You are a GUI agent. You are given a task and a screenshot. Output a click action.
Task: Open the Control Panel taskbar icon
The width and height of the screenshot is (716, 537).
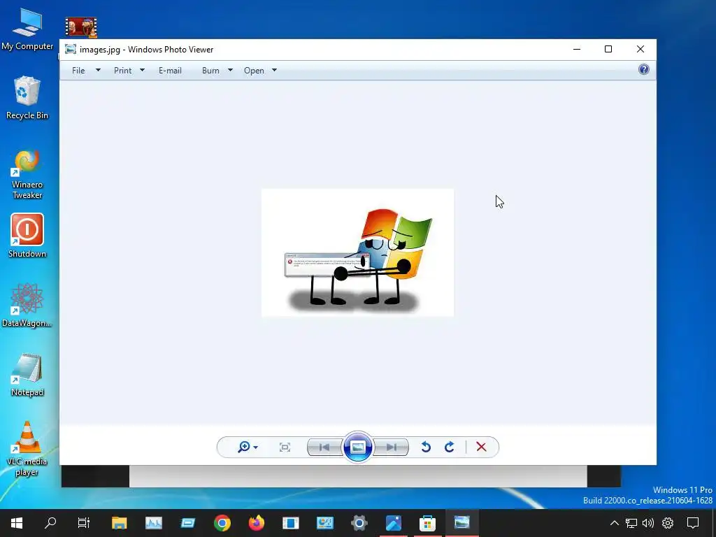[324, 523]
